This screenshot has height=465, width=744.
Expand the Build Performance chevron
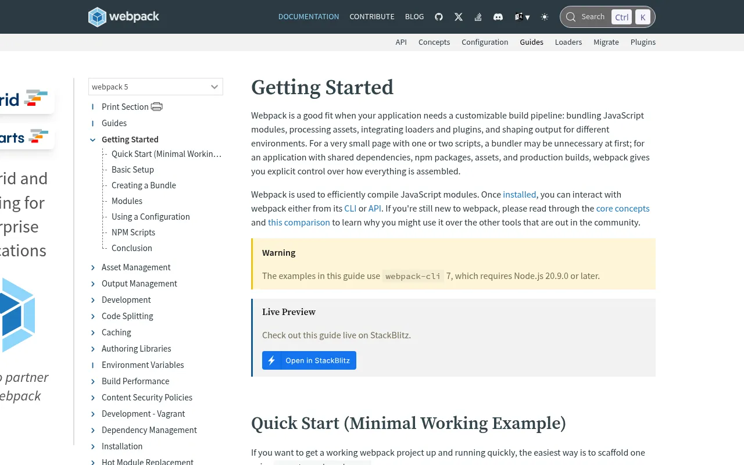(93, 381)
